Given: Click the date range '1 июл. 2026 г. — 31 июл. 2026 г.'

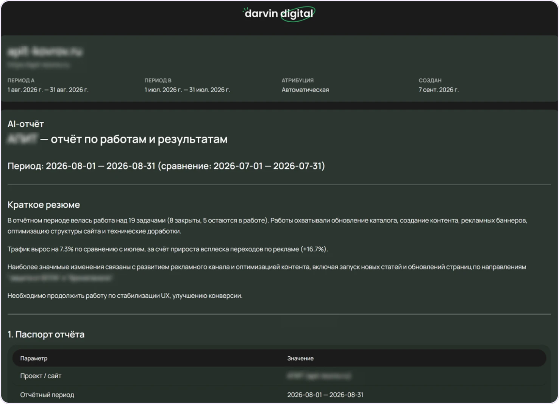Looking at the screenshot, I should [187, 90].
